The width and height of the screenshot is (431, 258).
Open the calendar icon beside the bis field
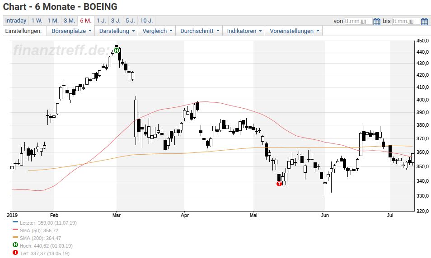point(424,21)
